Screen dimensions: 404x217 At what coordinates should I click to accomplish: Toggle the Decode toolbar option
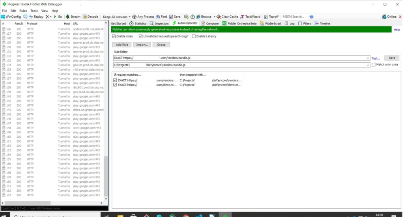click(x=90, y=17)
